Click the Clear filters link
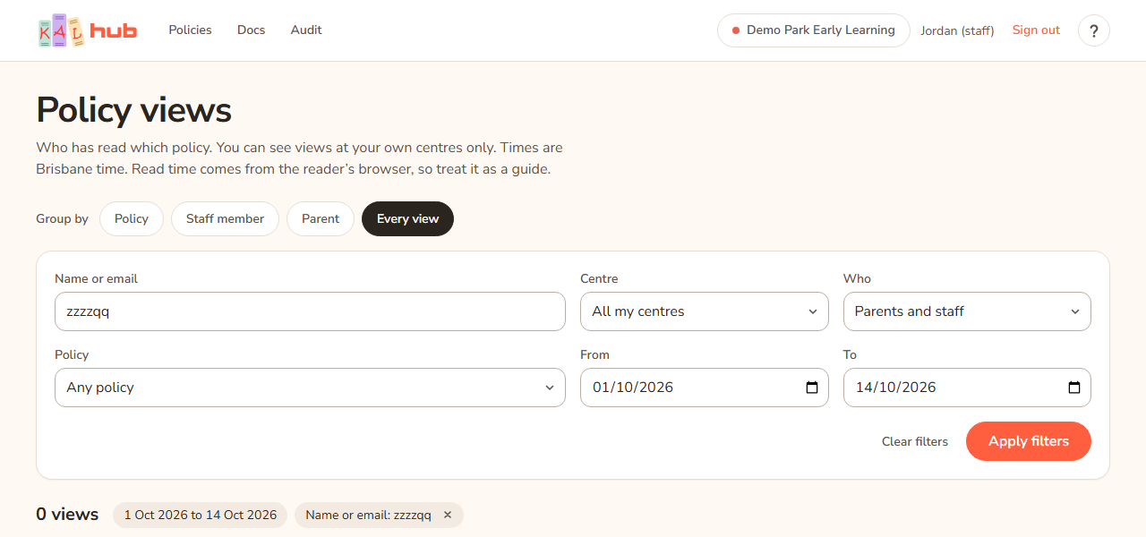The image size is (1146, 537). (915, 441)
